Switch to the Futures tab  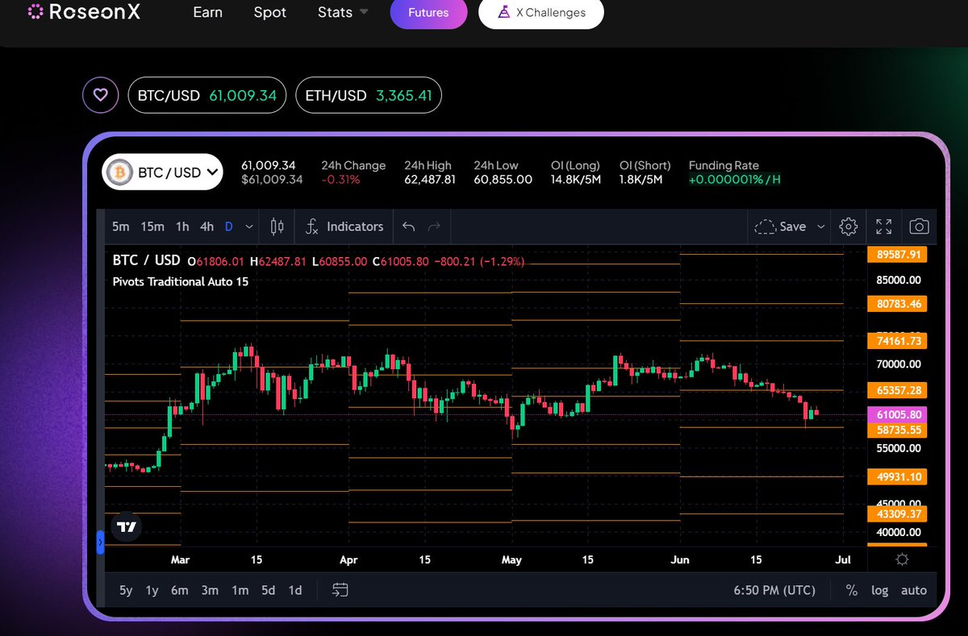(428, 13)
